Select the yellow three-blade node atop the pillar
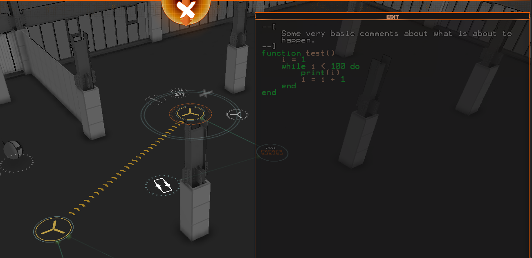532x258 pixels. click(x=190, y=114)
